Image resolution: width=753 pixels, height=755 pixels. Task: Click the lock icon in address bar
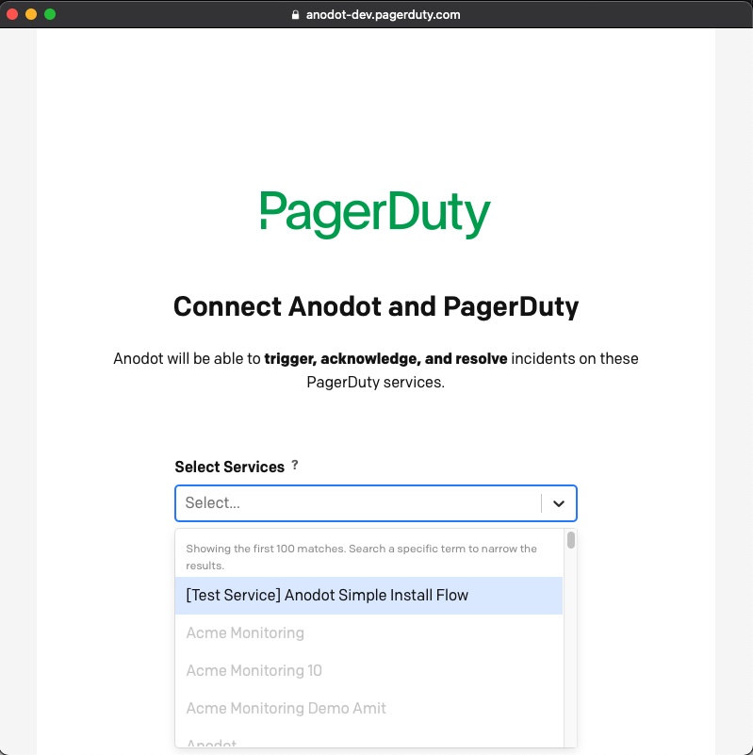click(x=295, y=15)
